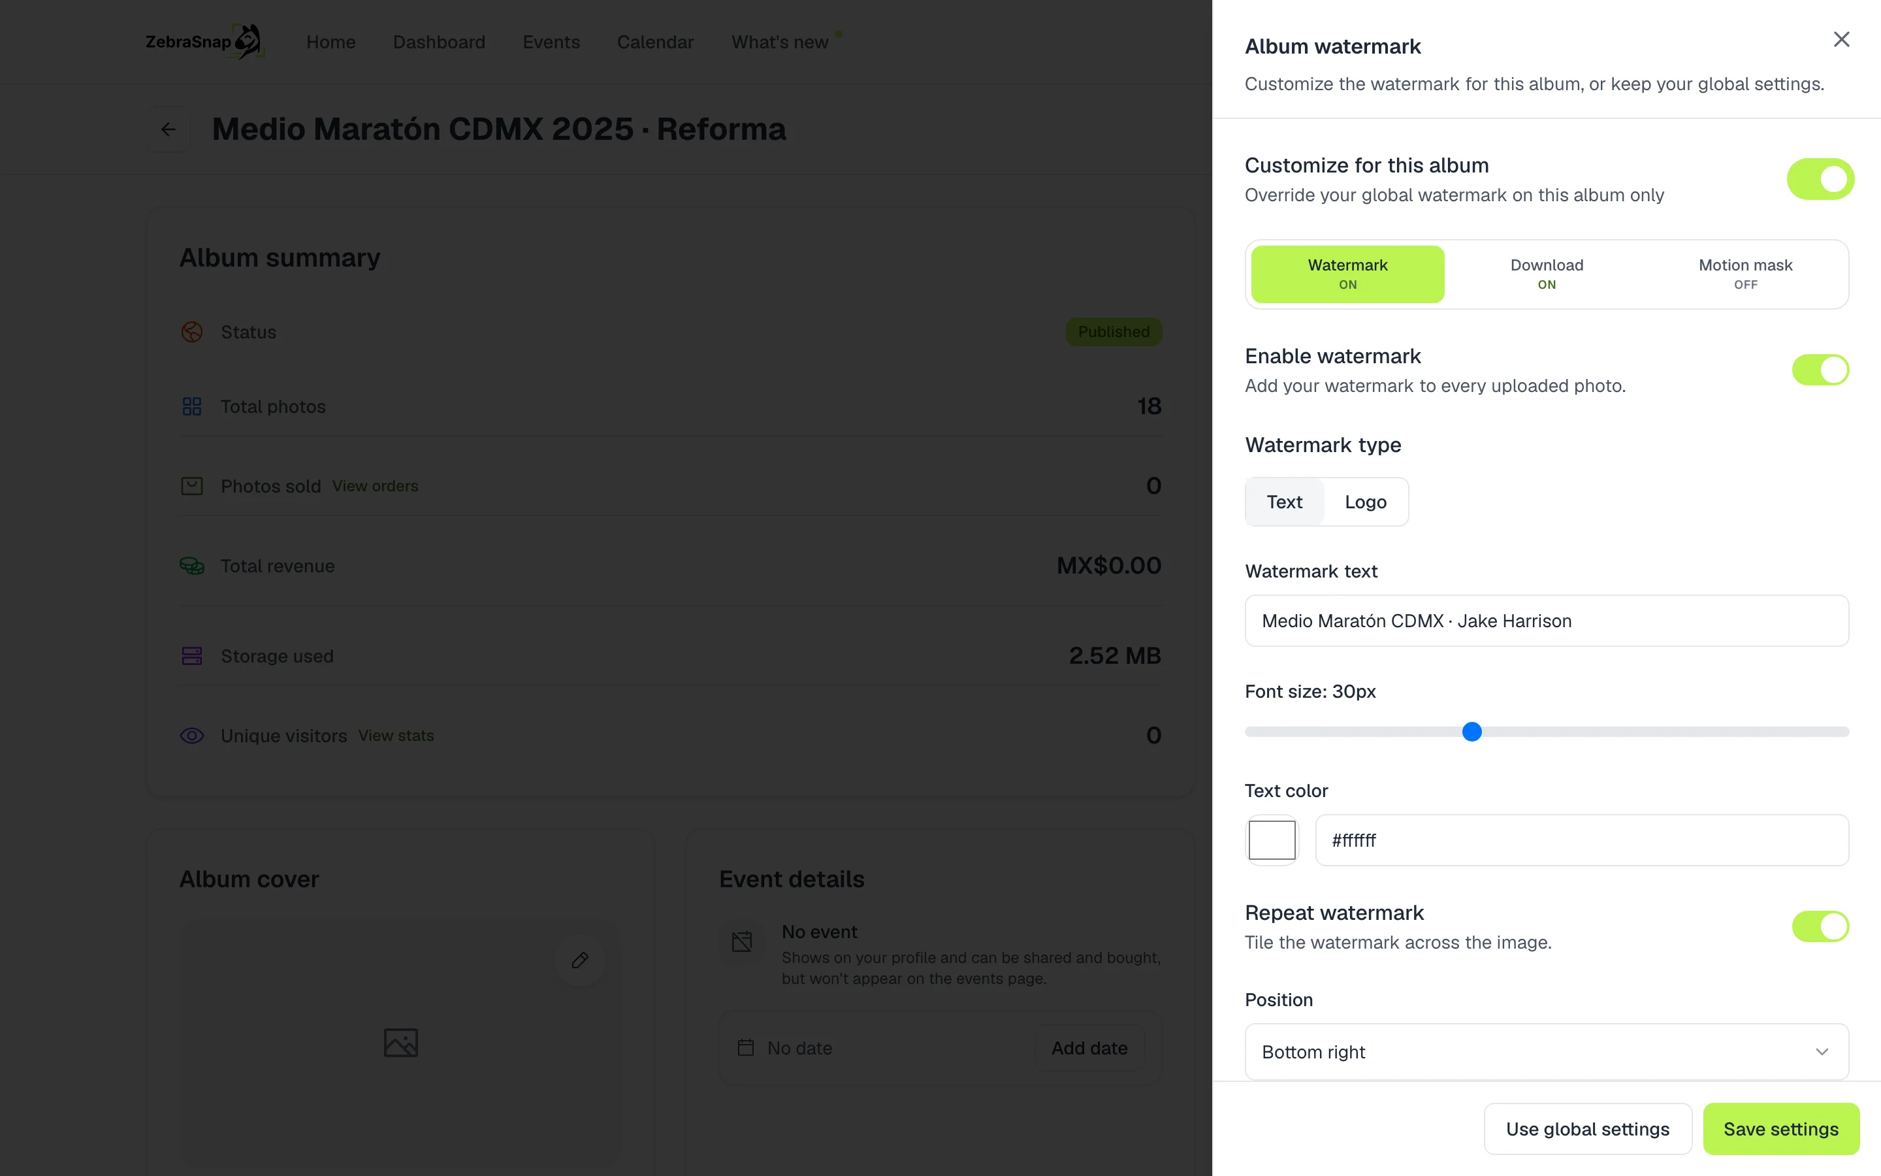
Task: Switch to the Motion mask tab
Action: point(1746,274)
